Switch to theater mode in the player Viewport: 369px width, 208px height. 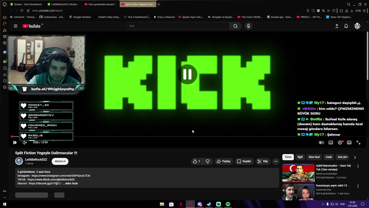coord(349,142)
